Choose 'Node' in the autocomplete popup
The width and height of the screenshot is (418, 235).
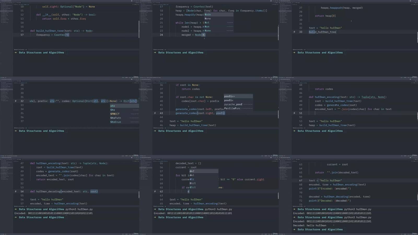click(218, 15)
